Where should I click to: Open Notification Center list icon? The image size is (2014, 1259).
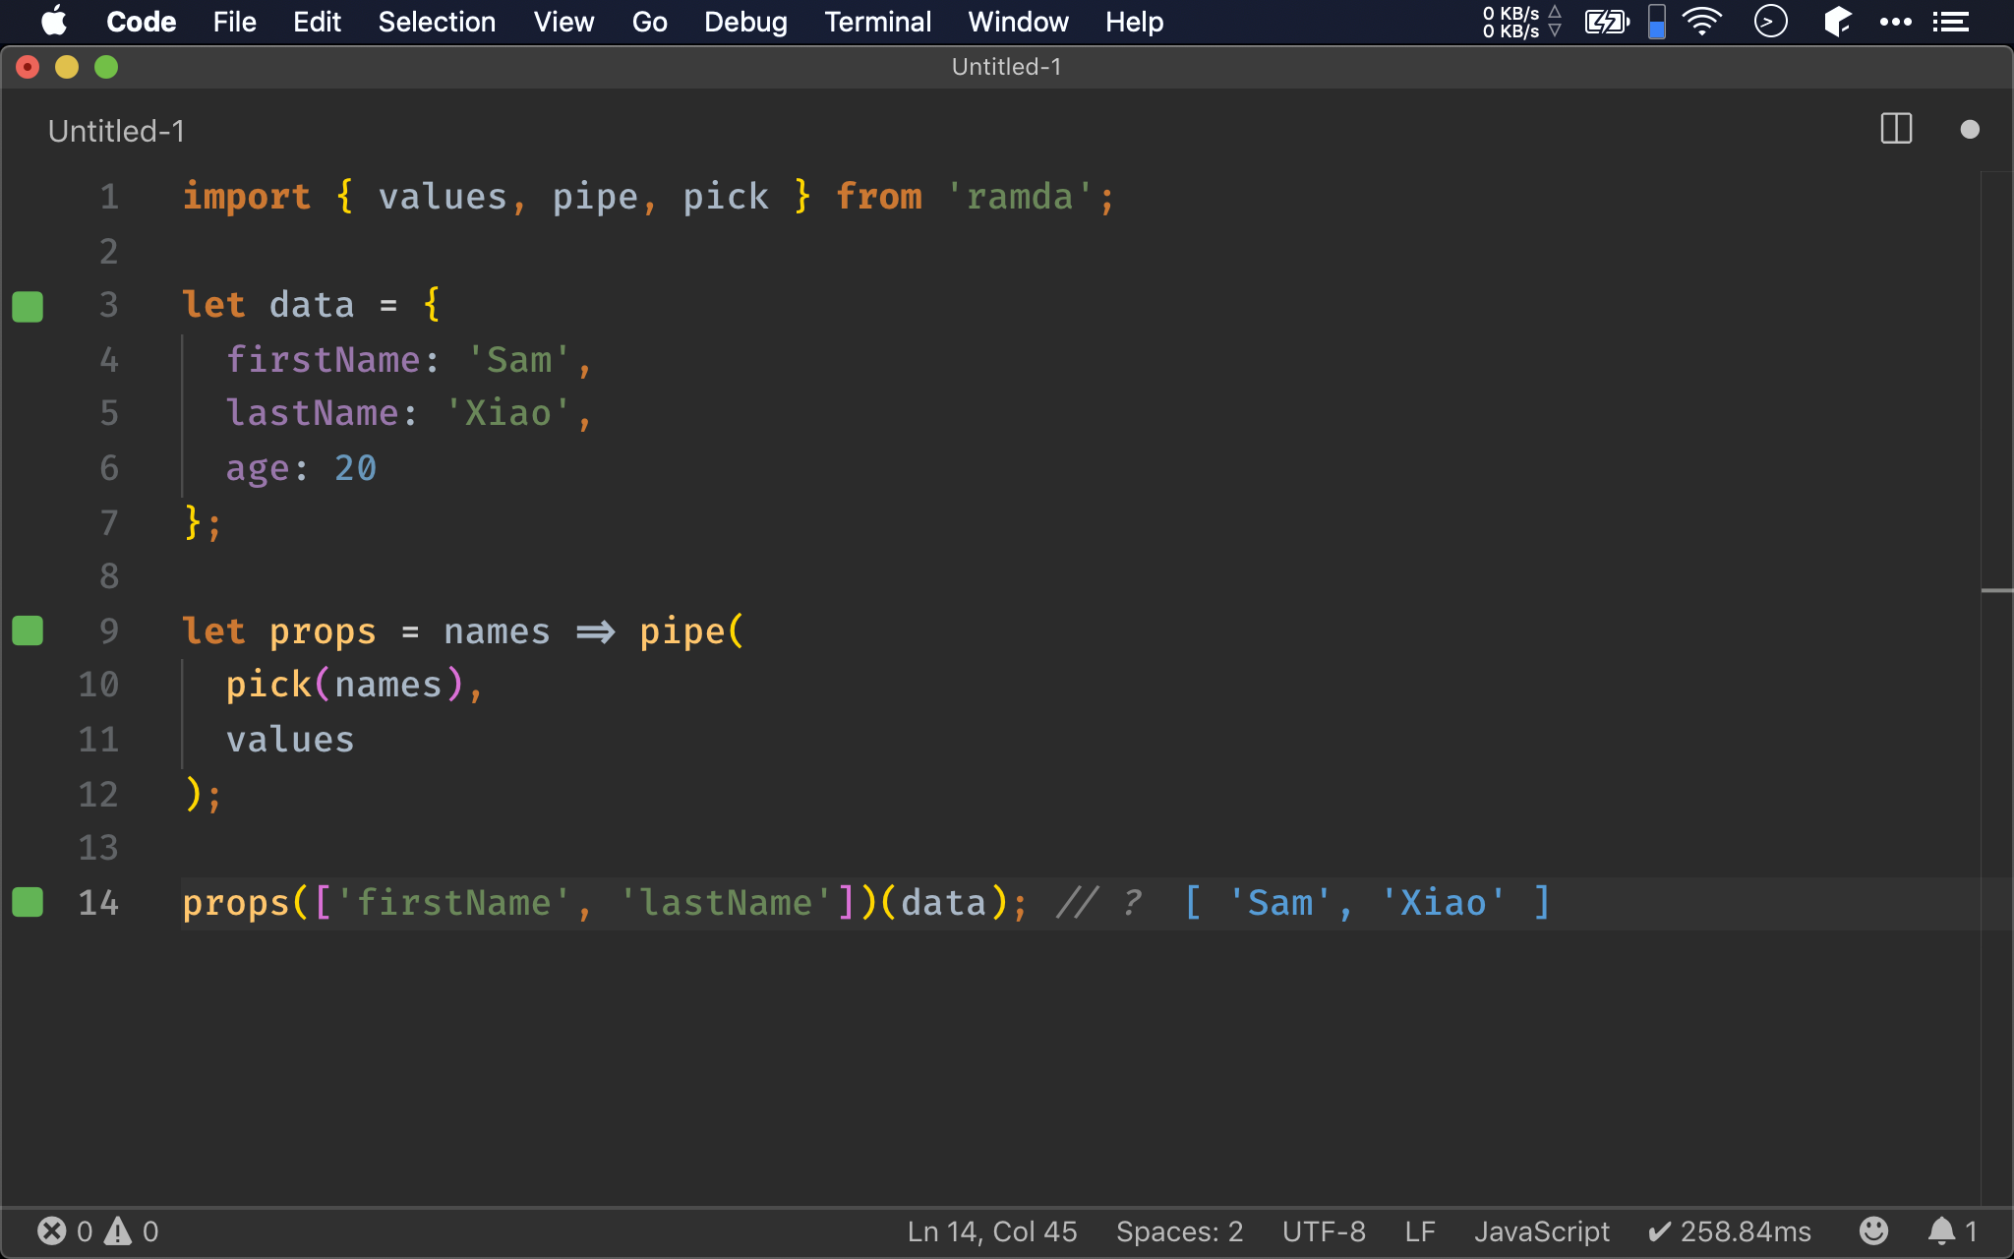click(x=1950, y=22)
